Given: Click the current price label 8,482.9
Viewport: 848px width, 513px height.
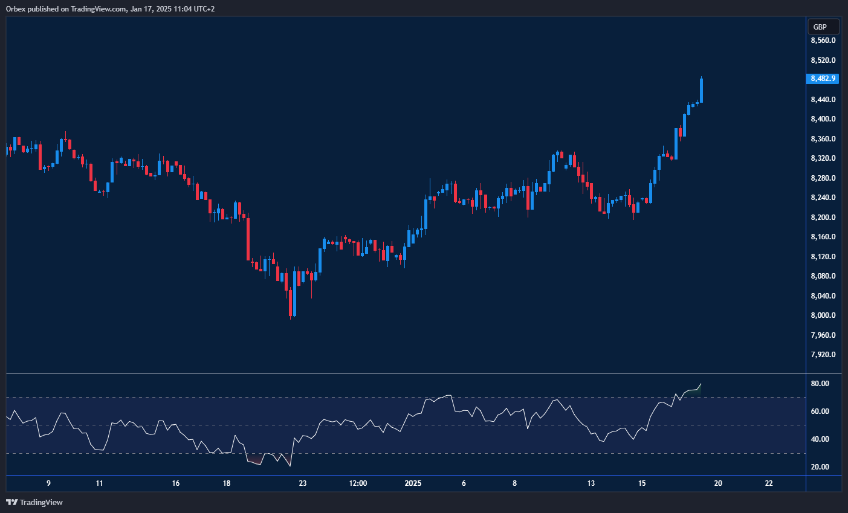Looking at the screenshot, I should pos(823,79).
